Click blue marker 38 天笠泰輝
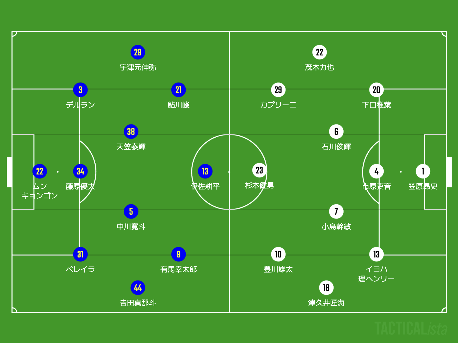Screen dimensions: 458x343 [x=131, y=132]
